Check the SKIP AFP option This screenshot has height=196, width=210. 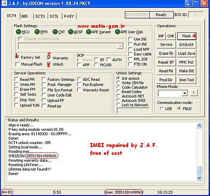[x=79, y=65]
